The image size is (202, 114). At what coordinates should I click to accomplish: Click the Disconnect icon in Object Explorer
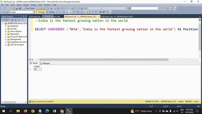[15, 20]
